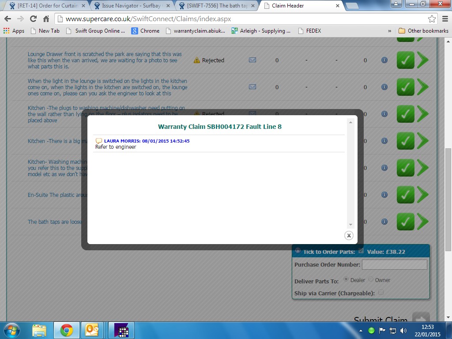Viewport: 452px width, 339px height.
Task: Expand the bookmarks bar overflow chevron
Action: [389, 31]
